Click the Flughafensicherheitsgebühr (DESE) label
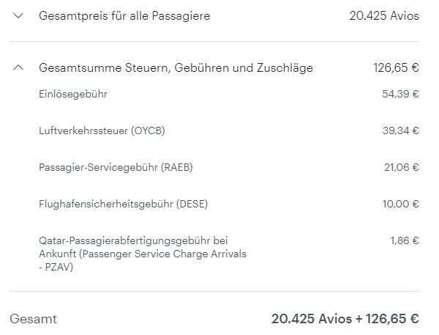This screenshot has height=335, width=439. point(123,205)
